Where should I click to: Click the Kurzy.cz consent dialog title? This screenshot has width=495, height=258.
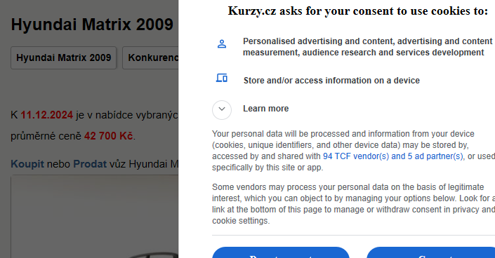click(358, 11)
